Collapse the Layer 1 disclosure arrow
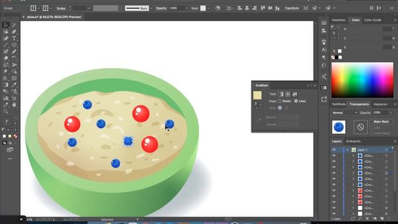This screenshot has width=398, height=224. pos(347,150)
